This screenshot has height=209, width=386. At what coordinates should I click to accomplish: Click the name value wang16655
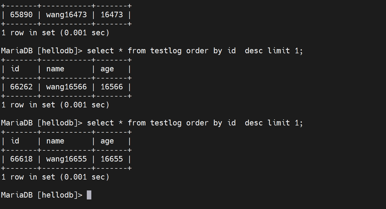click(x=66, y=159)
